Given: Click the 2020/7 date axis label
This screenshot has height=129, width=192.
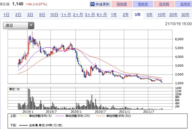Looking at the screenshot, I should (100, 112).
